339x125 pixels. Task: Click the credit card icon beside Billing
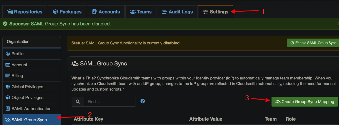[x=8, y=76]
